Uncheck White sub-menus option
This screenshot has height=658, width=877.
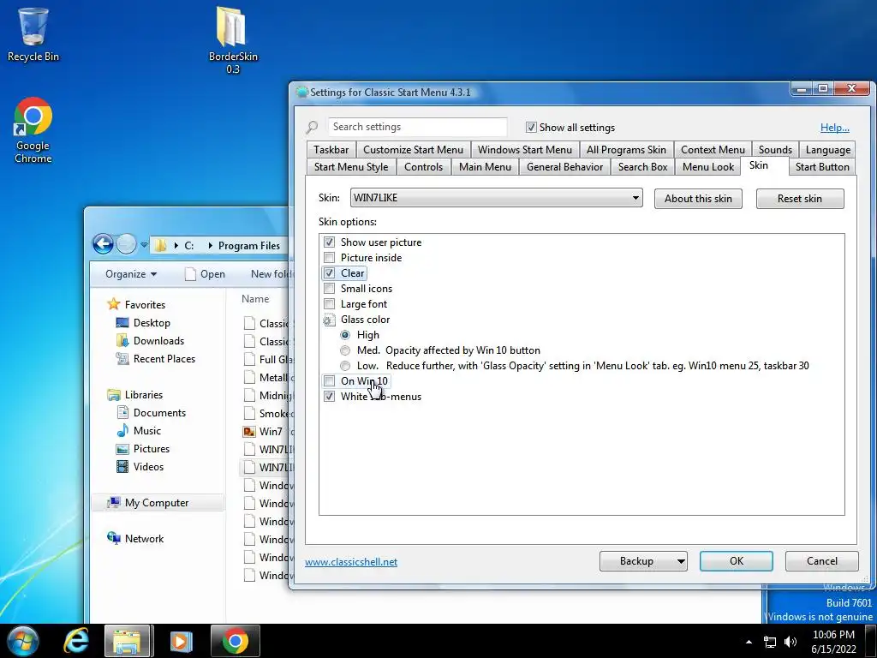(x=330, y=397)
